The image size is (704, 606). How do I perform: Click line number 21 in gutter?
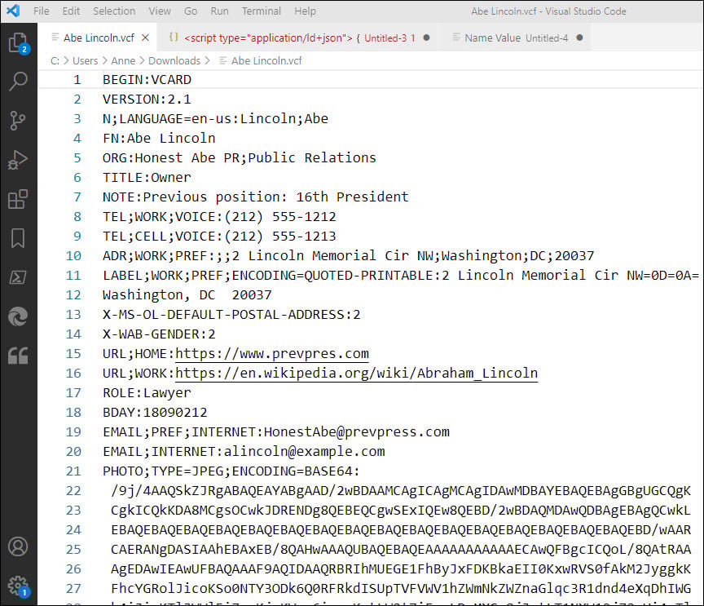pos(73,471)
